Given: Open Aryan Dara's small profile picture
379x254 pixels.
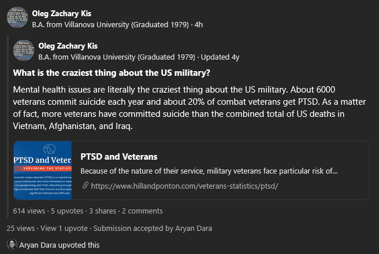Looking at the screenshot, I should point(12,244).
